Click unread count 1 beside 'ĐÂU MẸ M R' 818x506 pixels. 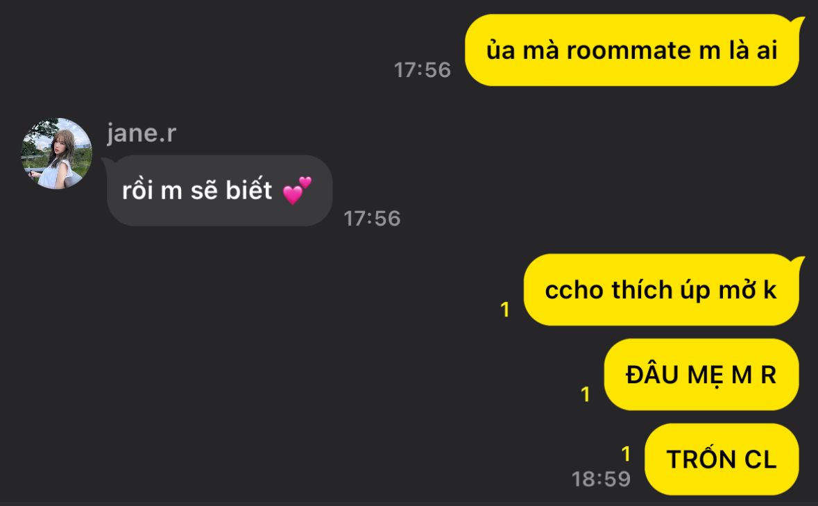[x=586, y=394]
